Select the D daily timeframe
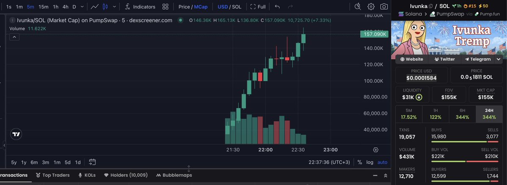The height and width of the screenshot is (185, 507). click(74, 6)
